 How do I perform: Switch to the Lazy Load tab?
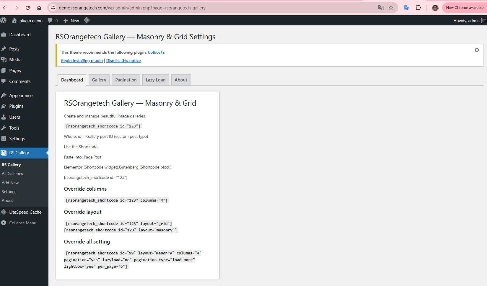(x=156, y=80)
